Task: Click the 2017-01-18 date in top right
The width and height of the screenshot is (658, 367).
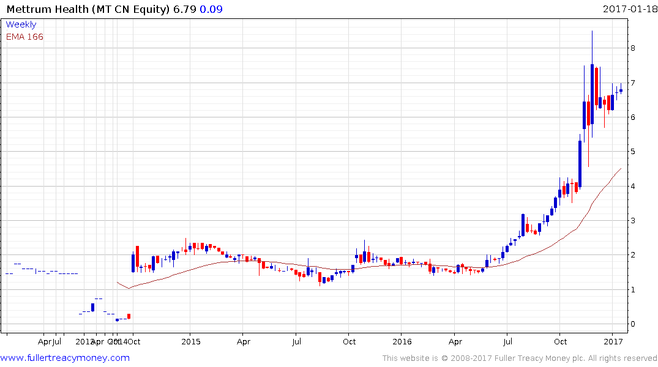Action: point(629,9)
